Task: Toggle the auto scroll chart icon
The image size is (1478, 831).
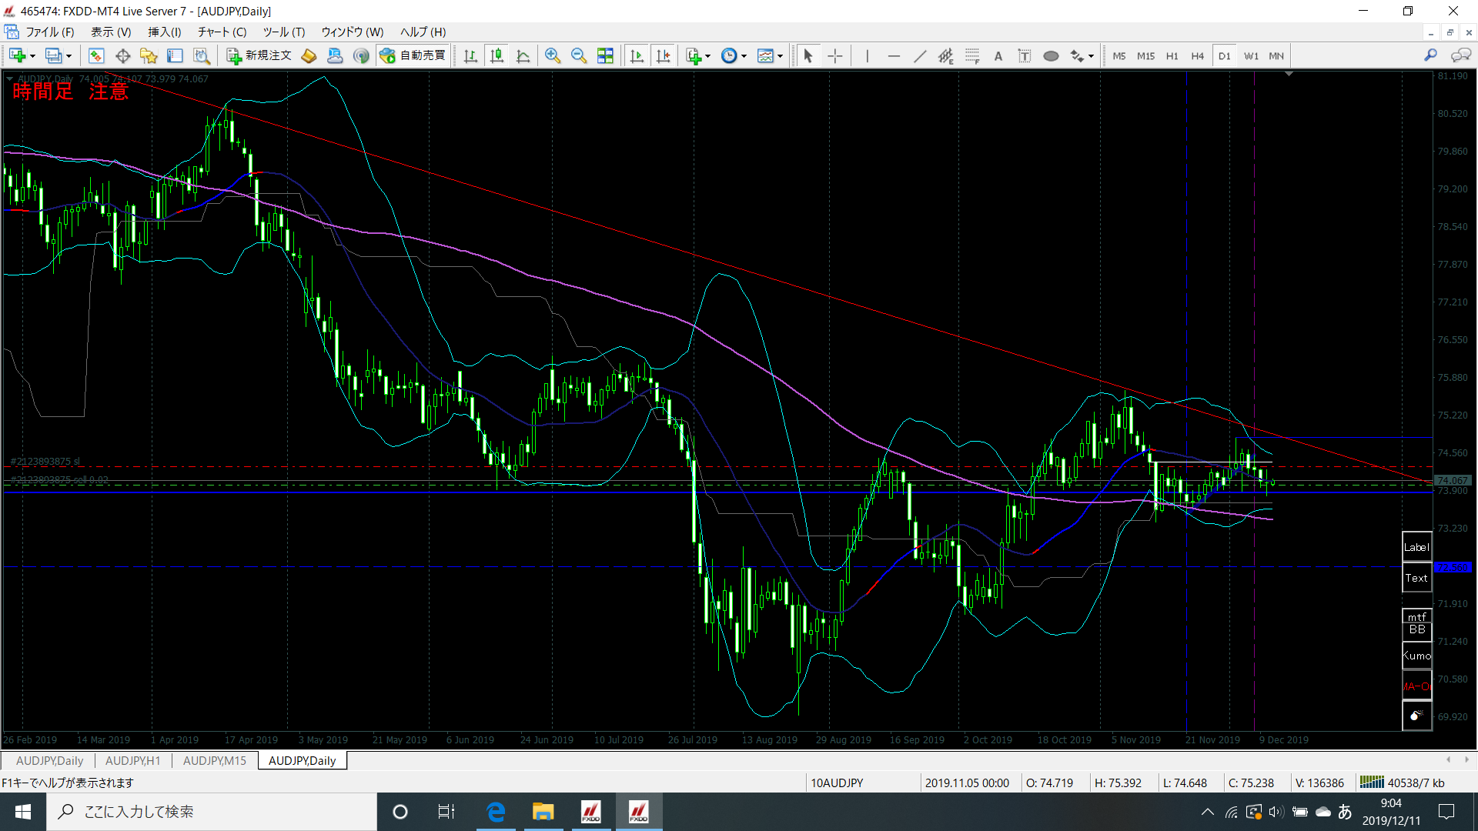Action: coord(637,55)
